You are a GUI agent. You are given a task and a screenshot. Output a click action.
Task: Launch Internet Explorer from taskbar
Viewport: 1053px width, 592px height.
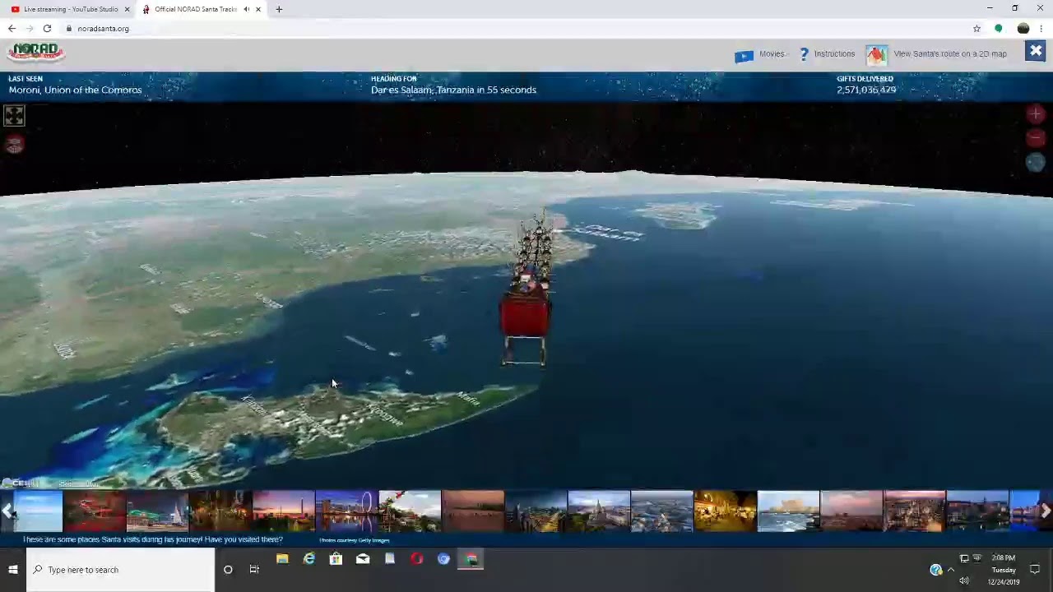click(x=309, y=559)
